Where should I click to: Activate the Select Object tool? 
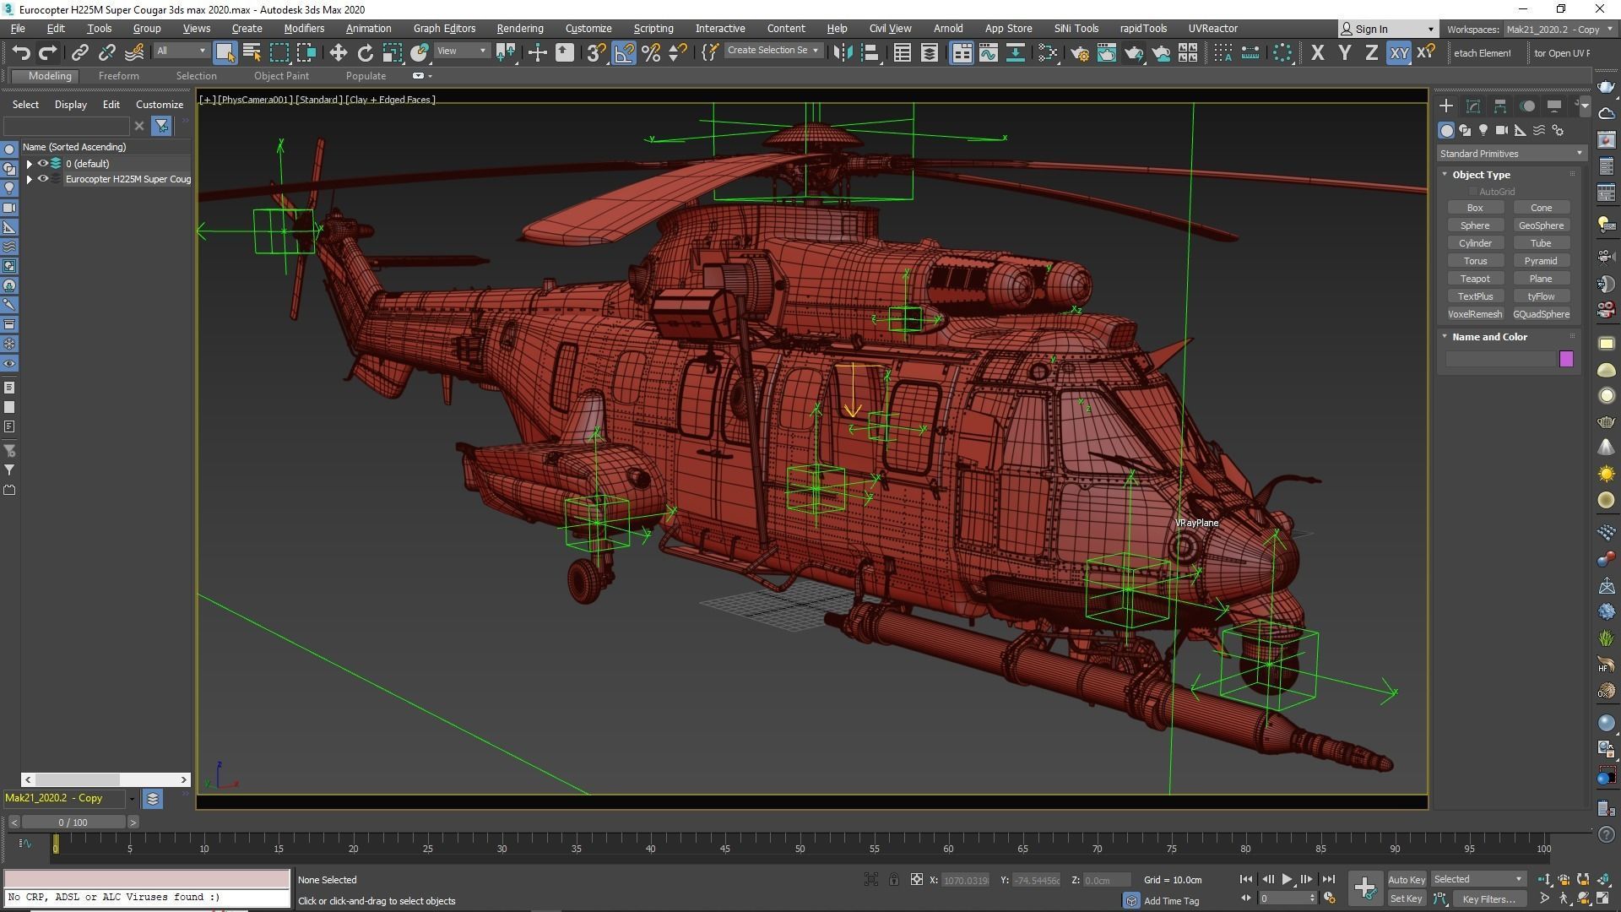click(225, 52)
